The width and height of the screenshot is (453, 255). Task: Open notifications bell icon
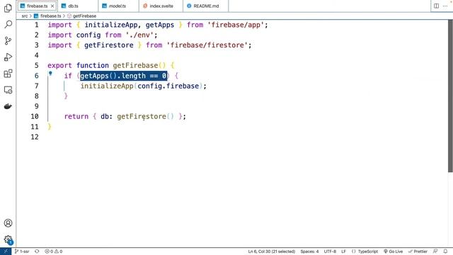tap(445, 251)
